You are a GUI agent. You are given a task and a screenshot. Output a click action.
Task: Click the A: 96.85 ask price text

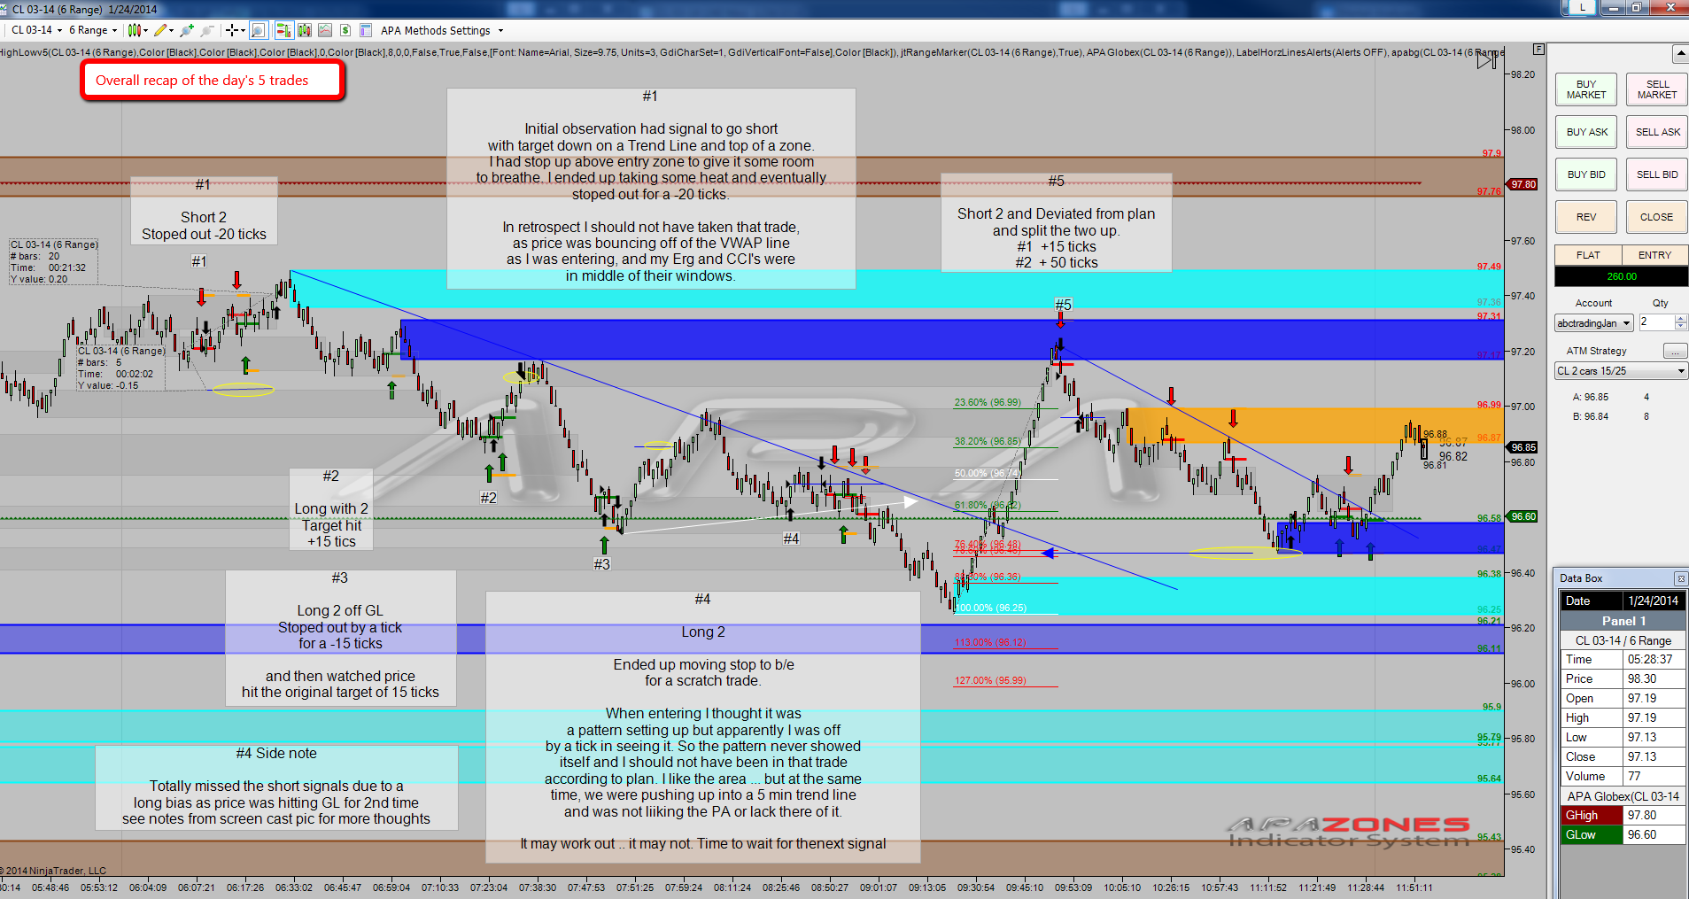1590,397
